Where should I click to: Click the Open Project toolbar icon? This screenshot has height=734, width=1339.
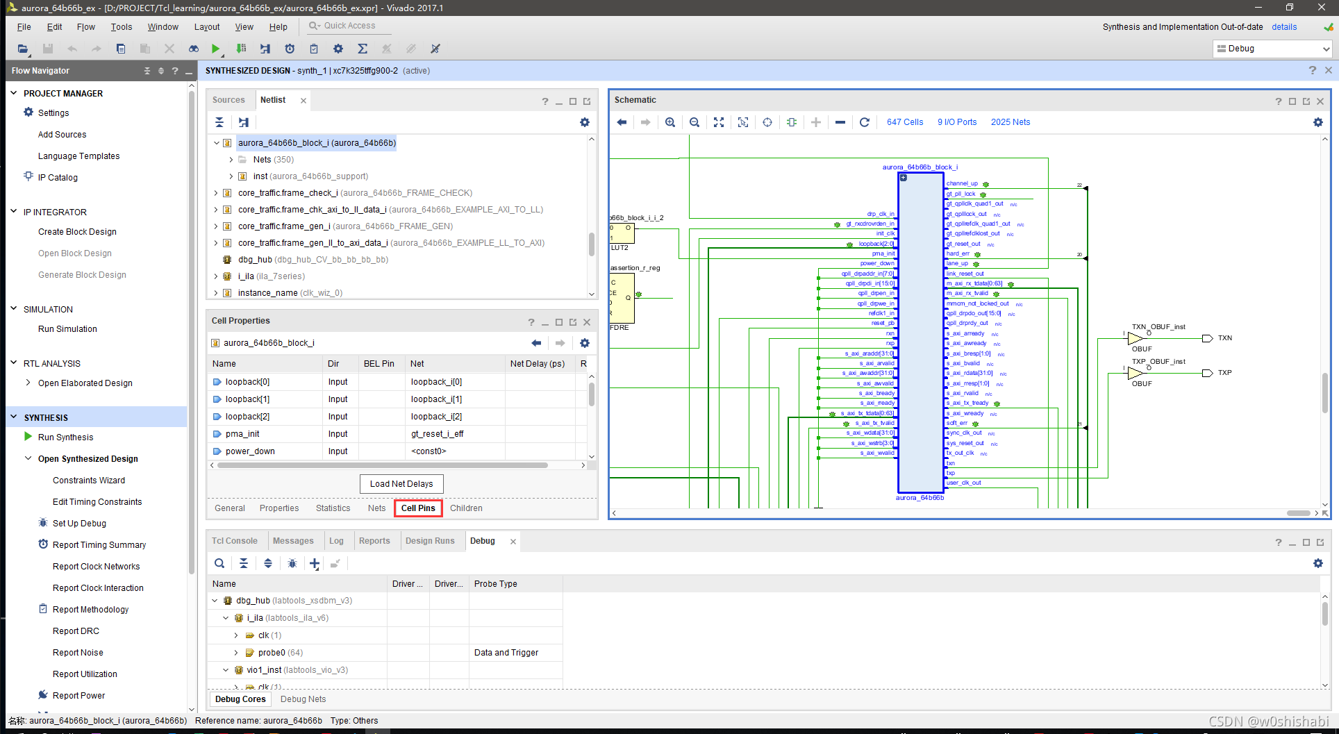tap(23, 49)
